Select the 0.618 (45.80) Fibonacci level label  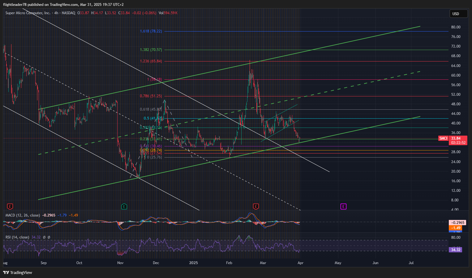[x=151, y=109]
